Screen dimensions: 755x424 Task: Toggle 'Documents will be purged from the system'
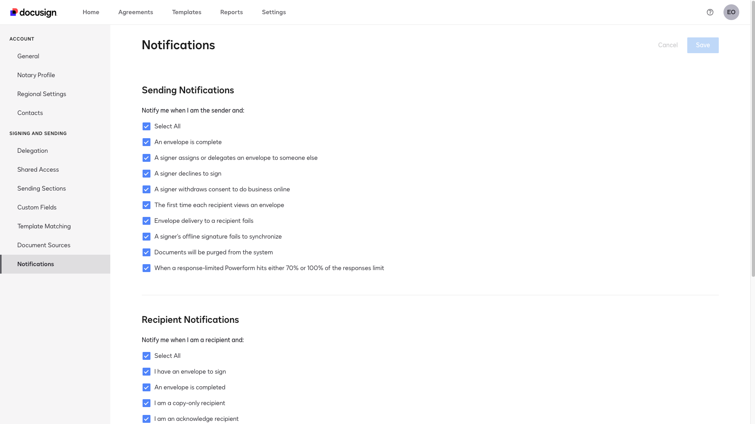click(x=146, y=252)
